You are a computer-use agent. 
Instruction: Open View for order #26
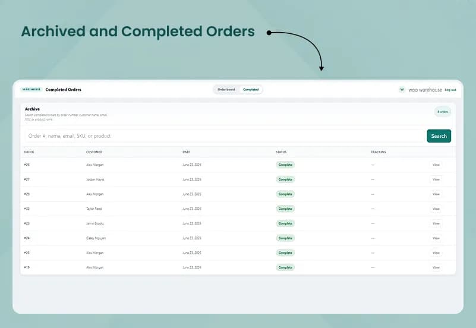[x=436, y=165]
